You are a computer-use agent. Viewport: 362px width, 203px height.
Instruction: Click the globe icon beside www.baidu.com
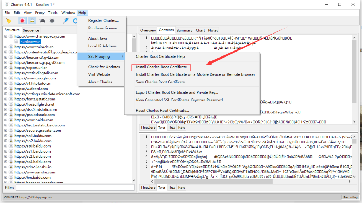pos(11,120)
